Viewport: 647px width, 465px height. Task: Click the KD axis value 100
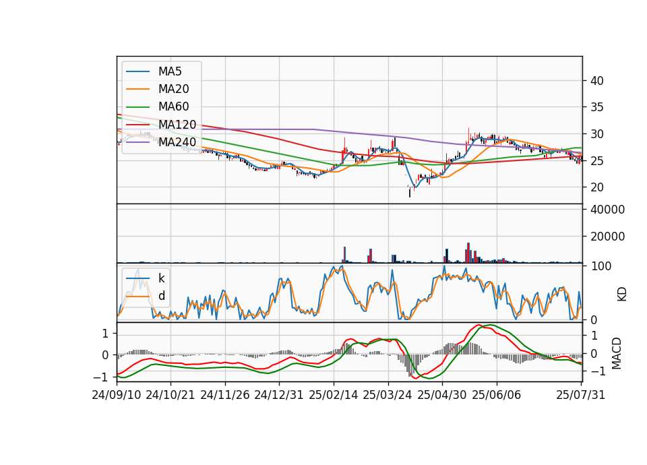click(600, 266)
